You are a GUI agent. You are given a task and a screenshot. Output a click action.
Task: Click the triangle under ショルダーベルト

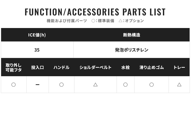(95, 85)
